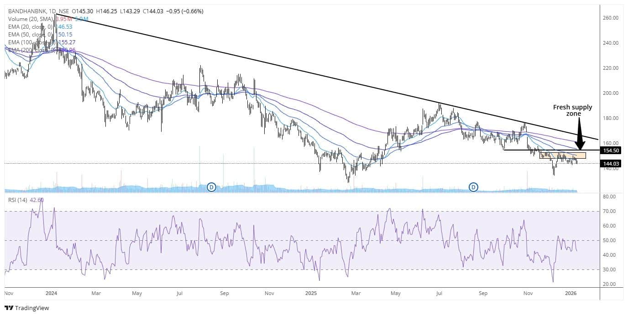Click the dividend D marker in 2025

coord(474,186)
